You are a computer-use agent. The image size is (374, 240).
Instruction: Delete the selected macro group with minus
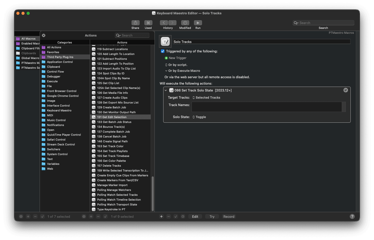(x=35, y=216)
